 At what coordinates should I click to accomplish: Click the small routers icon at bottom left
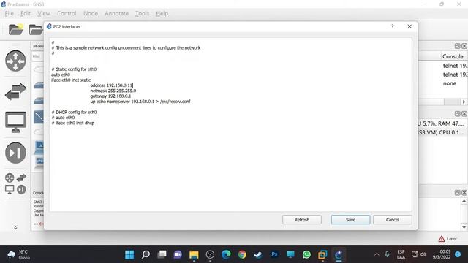pyautogui.click(x=10, y=178)
